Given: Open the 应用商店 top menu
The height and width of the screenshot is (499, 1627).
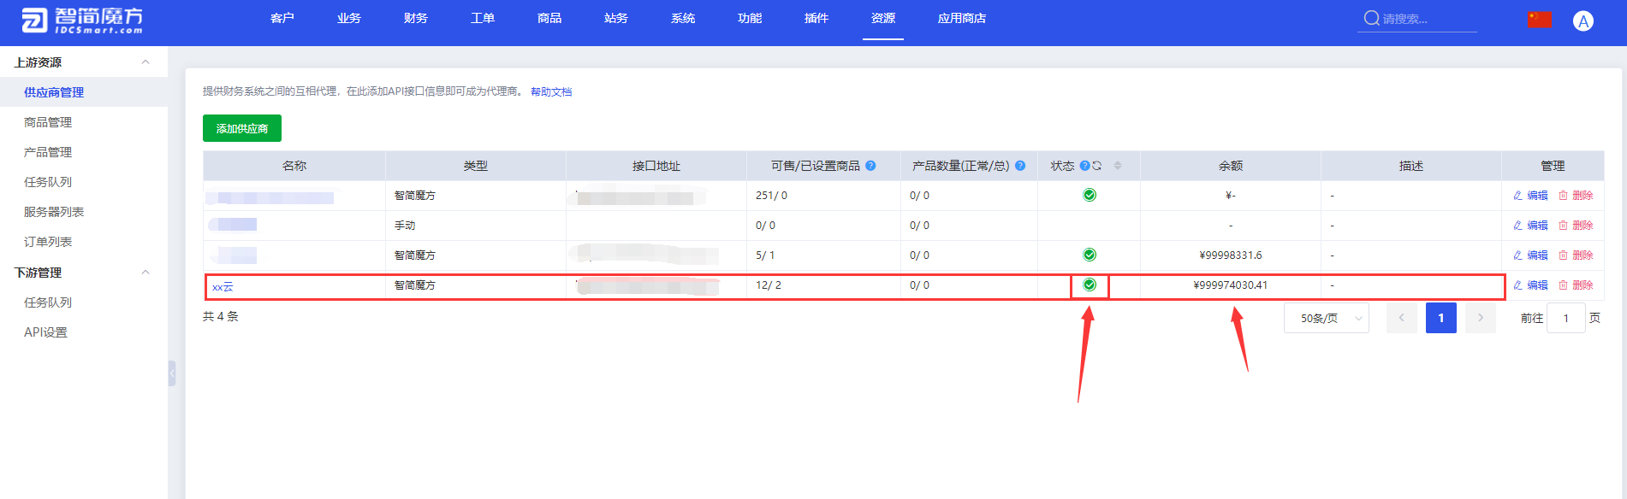Looking at the screenshot, I should coord(961,19).
